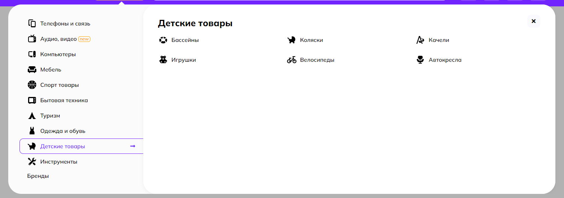Open the Бытовая техника category
The height and width of the screenshot is (198, 564).
click(x=64, y=100)
